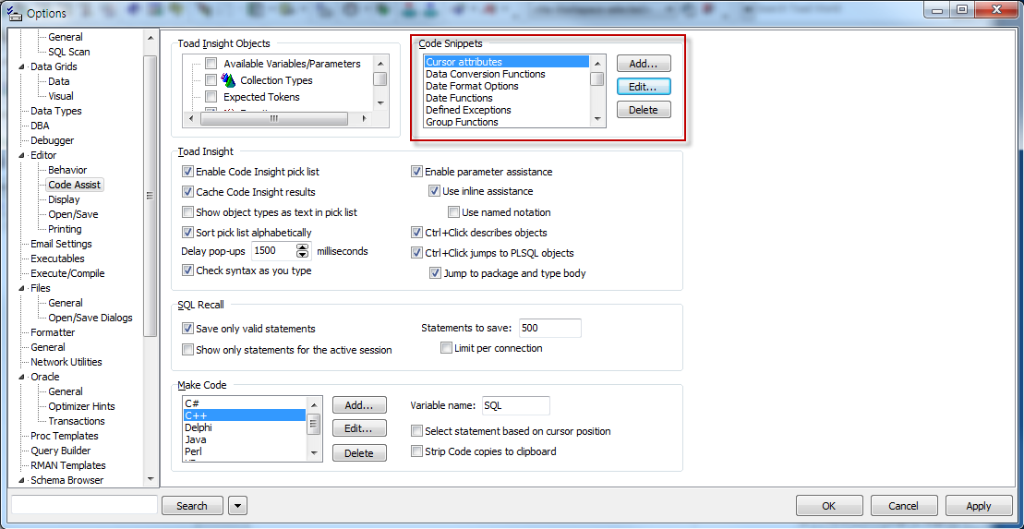This screenshot has height=529, width=1024.
Task: Enable Show object types as text in pick list
Action: [188, 212]
